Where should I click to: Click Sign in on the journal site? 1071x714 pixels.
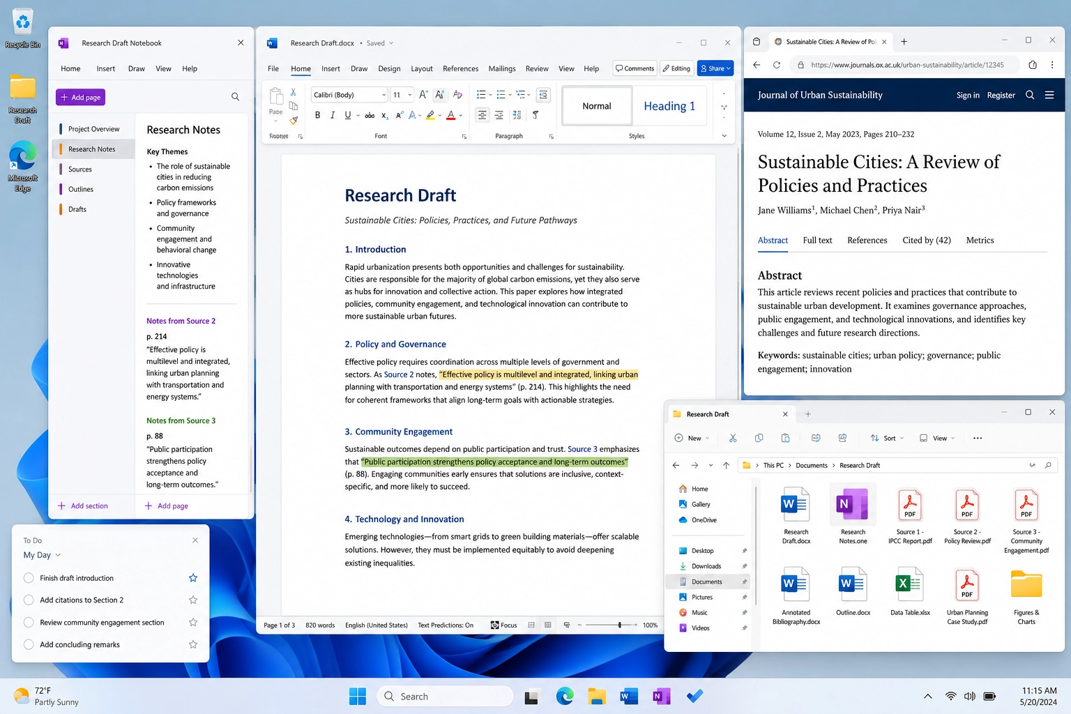[x=968, y=95]
